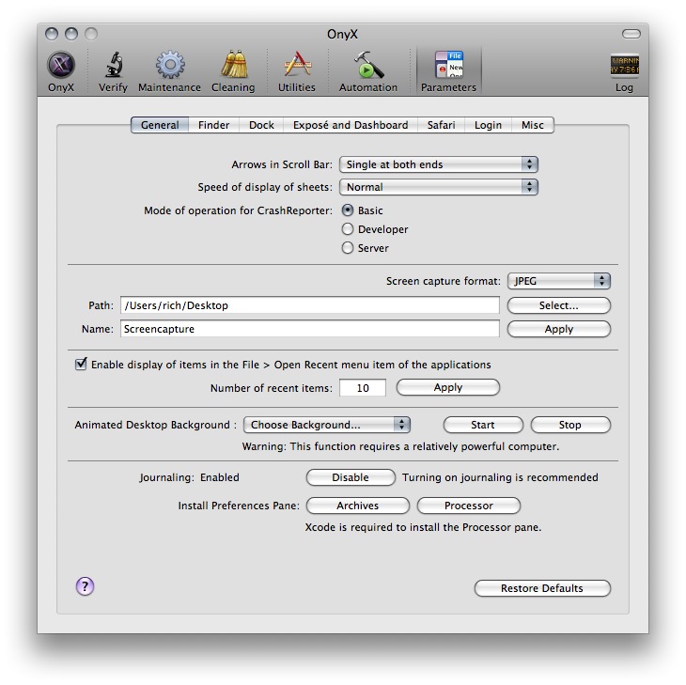The height and width of the screenshot is (685, 686).
Task: Switch to the Safari tab
Action: click(441, 125)
